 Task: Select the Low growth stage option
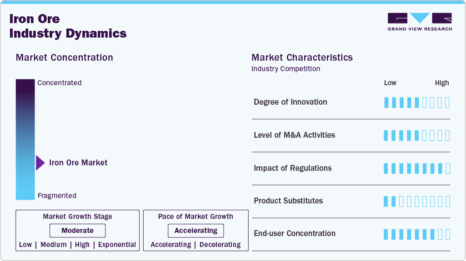(x=25, y=245)
